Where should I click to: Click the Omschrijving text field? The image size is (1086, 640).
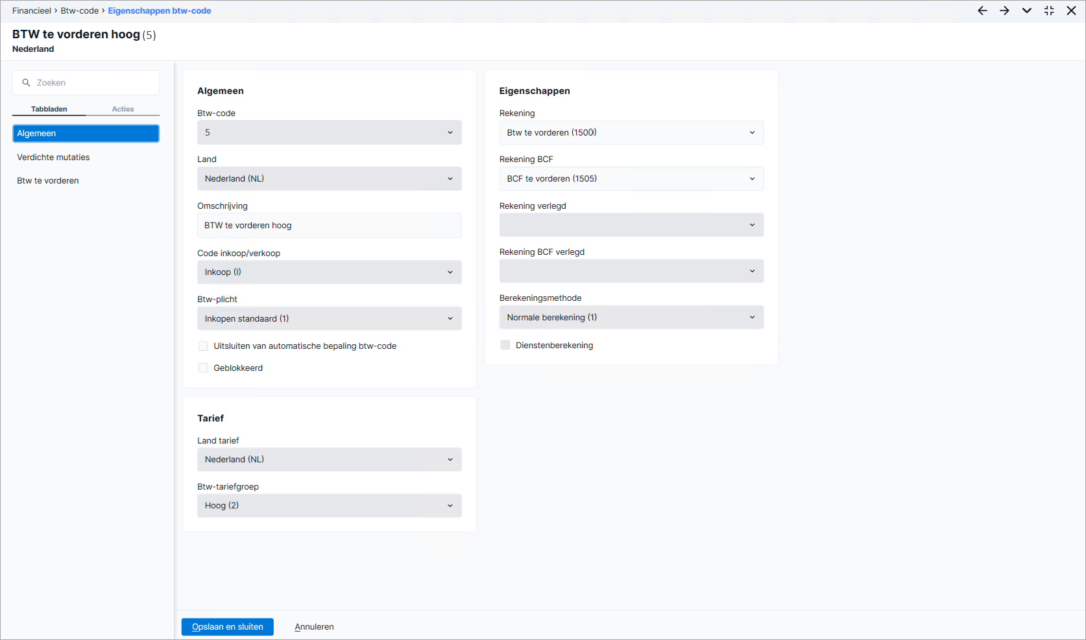pyautogui.click(x=330, y=226)
